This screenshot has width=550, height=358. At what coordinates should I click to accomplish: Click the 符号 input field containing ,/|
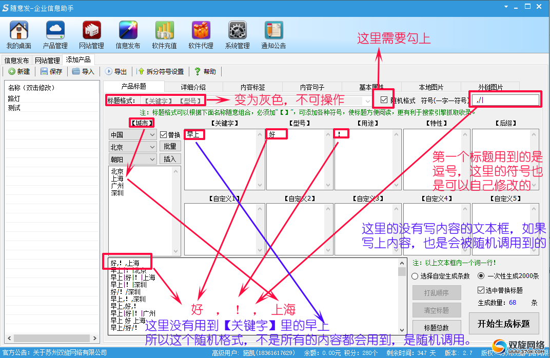[506, 101]
